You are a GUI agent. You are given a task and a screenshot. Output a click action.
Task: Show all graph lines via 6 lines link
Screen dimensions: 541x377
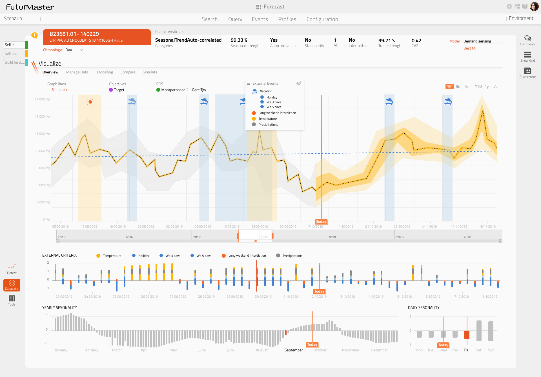pyautogui.click(x=59, y=89)
